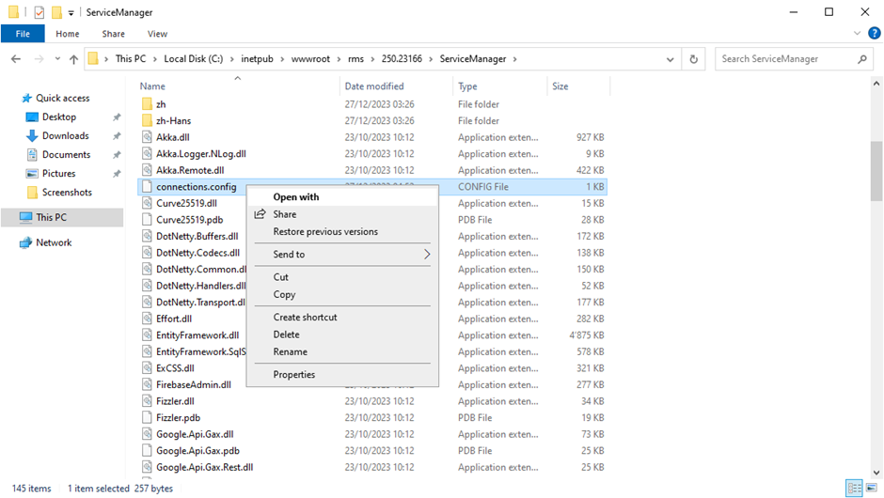Choose Cut from context menu
The image size is (884, 498).
[x=342, y=277]
